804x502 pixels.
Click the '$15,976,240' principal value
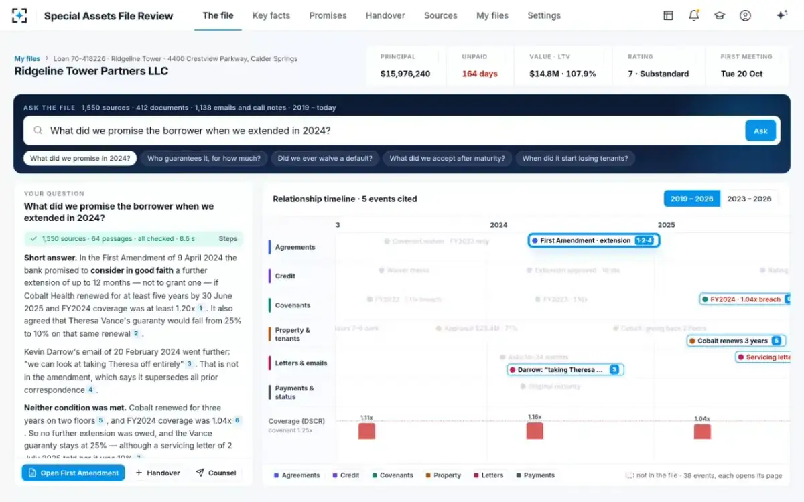pyautogui.click(x=405, y=74)
